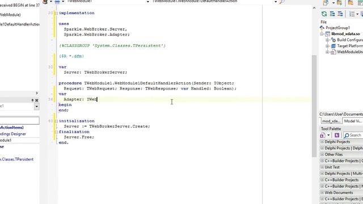This screenshot has height=204, width=363.
Task: Close the Object Inspector panel
Action: 36,100
